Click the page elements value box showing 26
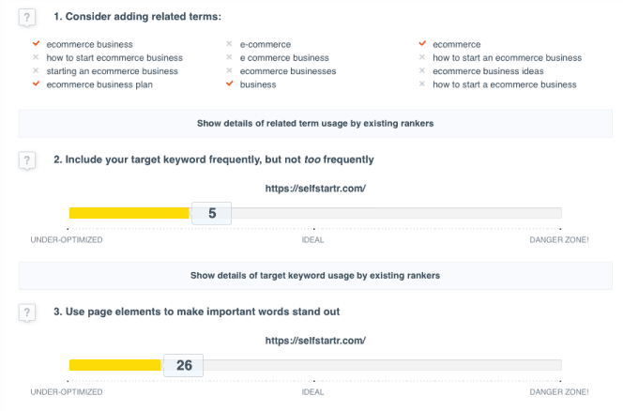Screen dimensions: 623x411 tap(184, 365)
